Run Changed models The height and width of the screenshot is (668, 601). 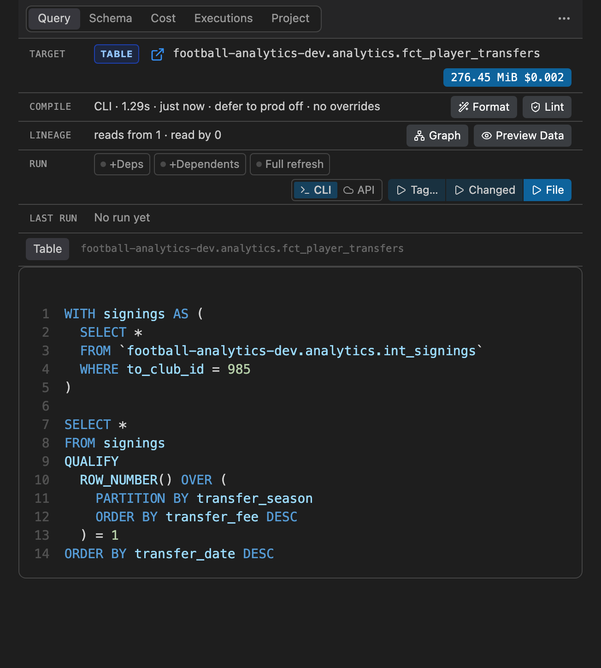[x=485, y=190]
